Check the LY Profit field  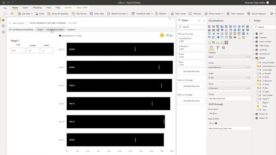(x=258, y=77)
